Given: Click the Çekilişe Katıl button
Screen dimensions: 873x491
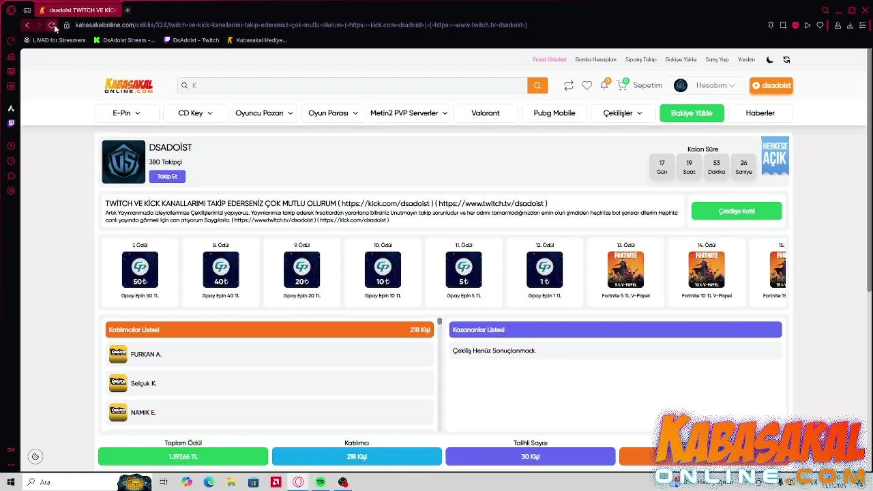Looking at the screenshot, I should click(737, 211).
